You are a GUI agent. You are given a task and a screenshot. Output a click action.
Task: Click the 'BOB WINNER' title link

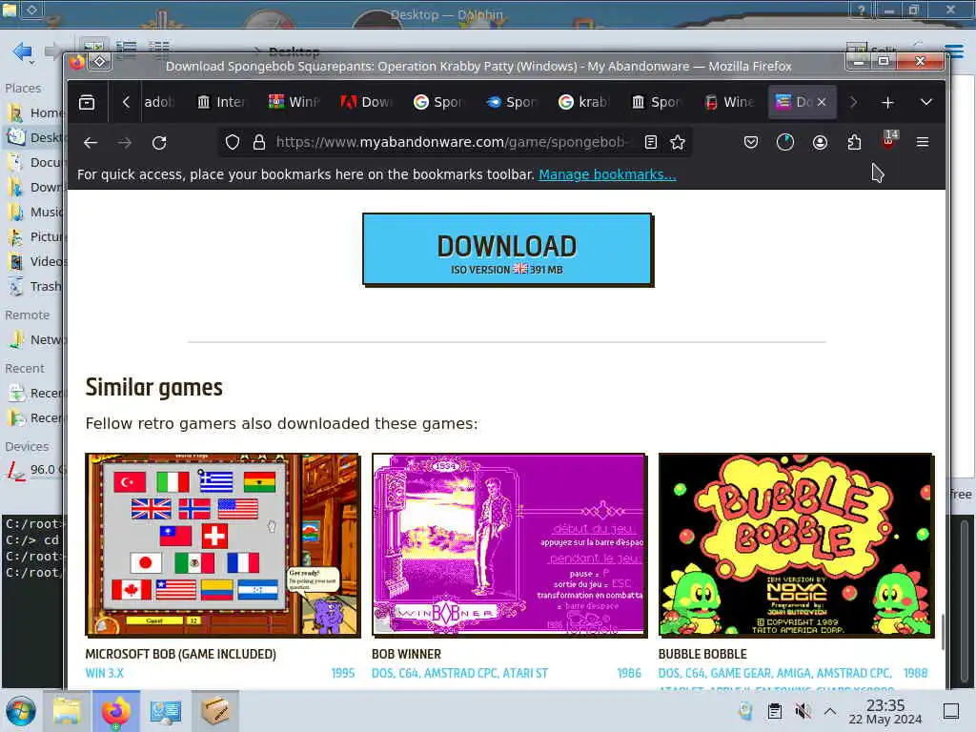(406, 654)
